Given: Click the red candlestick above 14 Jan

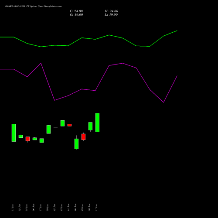Looking at the screenshot, I should (x=69, y=125).
